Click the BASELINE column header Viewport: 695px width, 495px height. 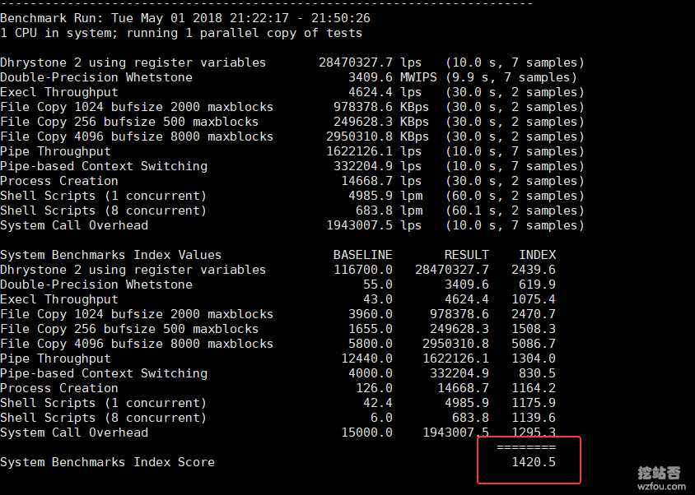click(362, 255)
